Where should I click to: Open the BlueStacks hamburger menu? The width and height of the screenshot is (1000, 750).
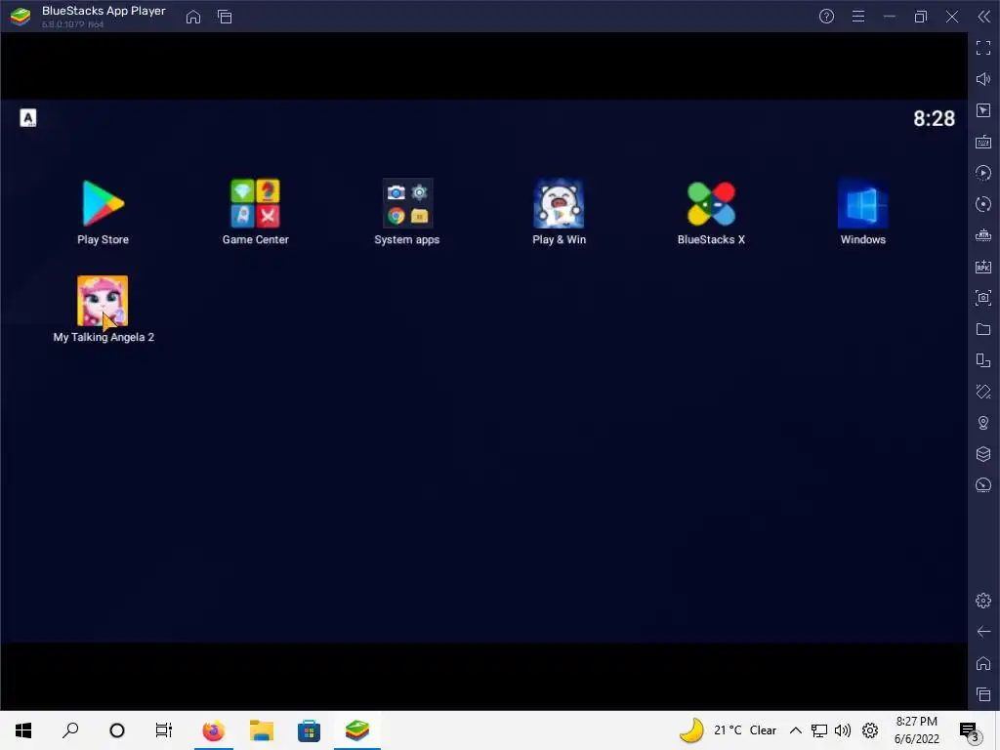(858, 17)
